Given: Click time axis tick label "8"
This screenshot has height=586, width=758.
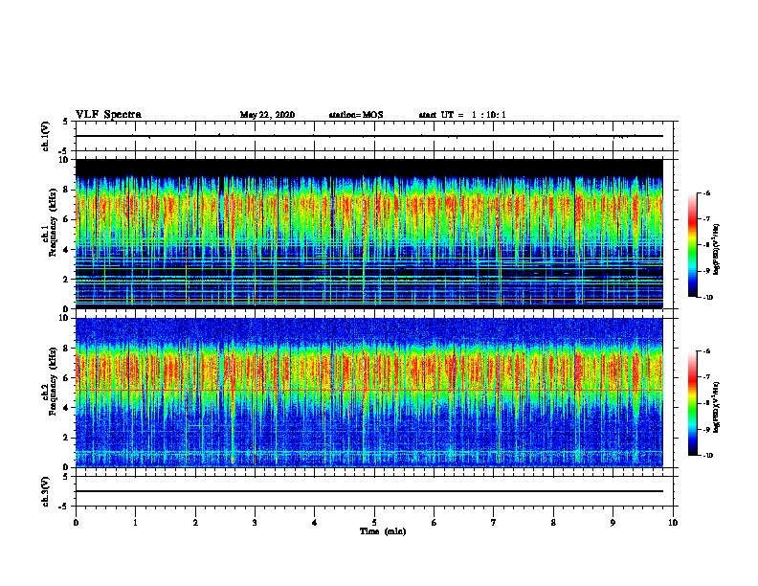Looking at the screenshot, I should pos(553,523).
